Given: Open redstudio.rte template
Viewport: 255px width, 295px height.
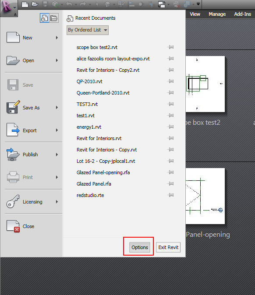Looking at the screenshot, I should pyautogui.click(x=90, y=195).
